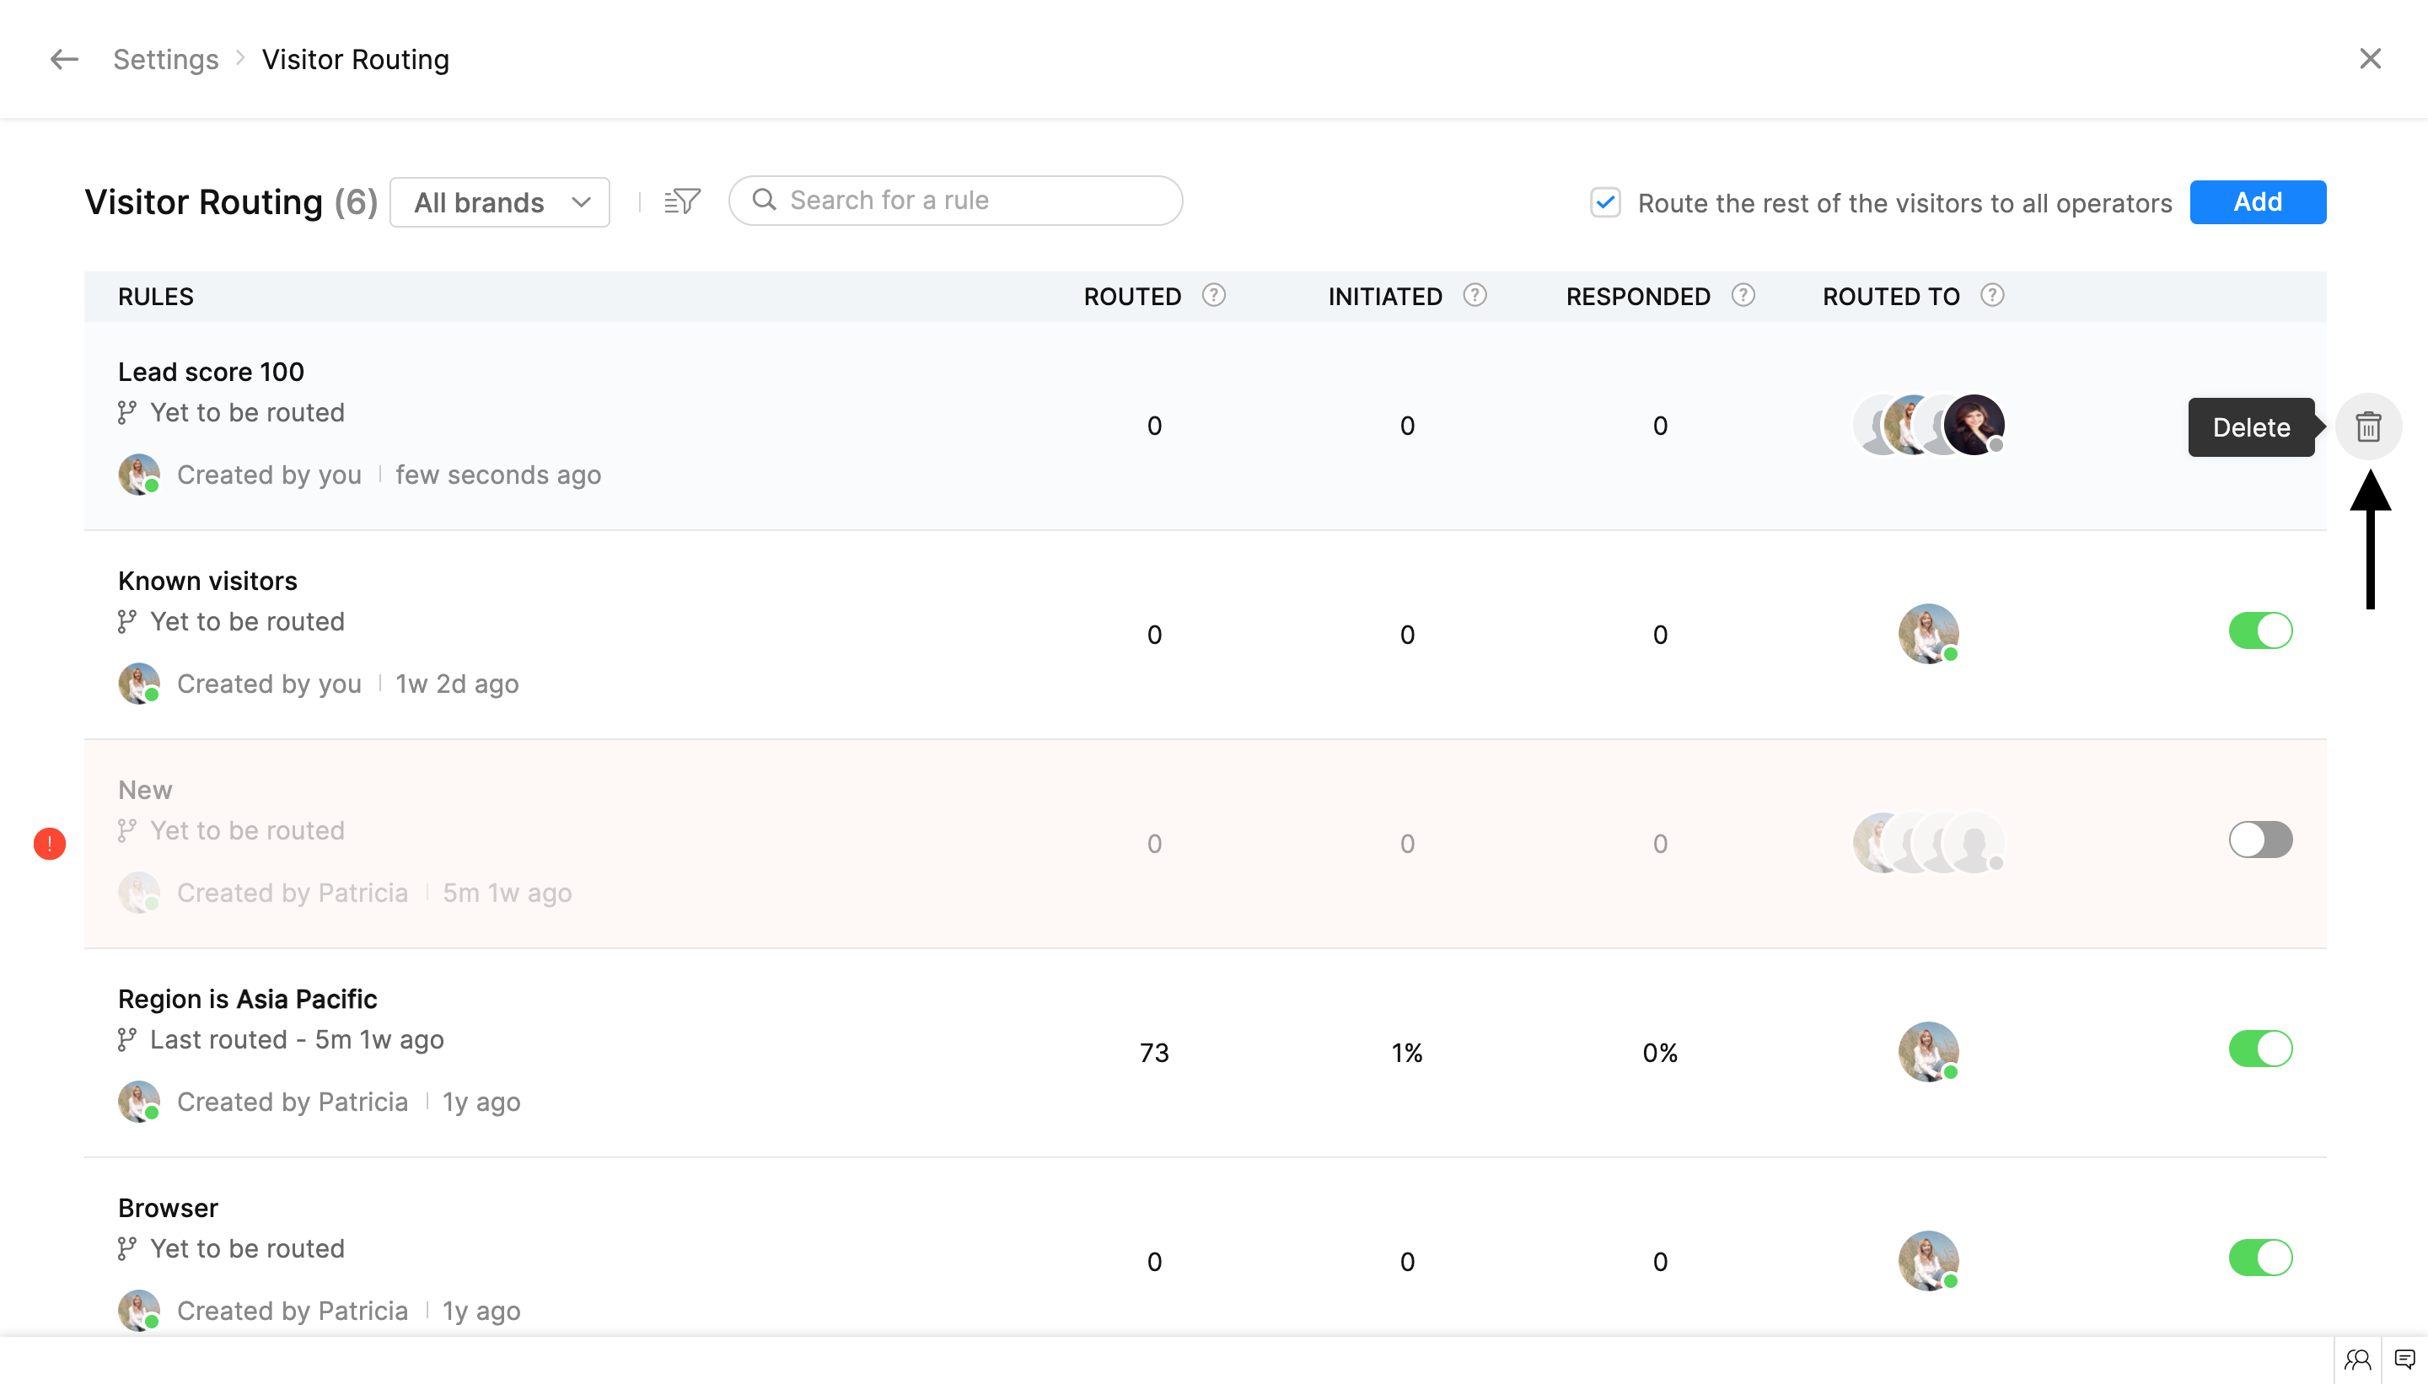Click the ROUTED help question icon
This screenshot has height=1384, width=2428.
(1213, 296)
